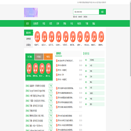Click the last music note icon in top carousel
The width and height of the screenshot is (131, 131).
101,37
